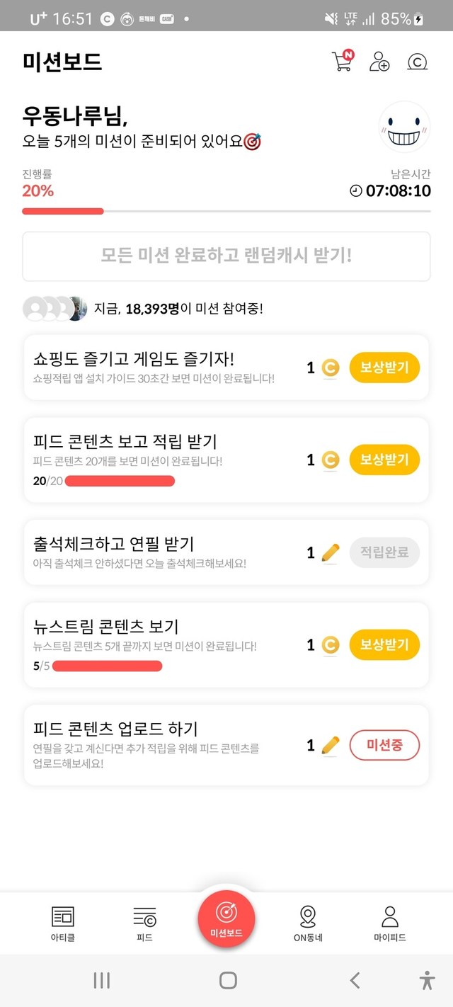Image resolution: width=453 pixels, height=1007 pixels.
Task: Tap the central 미션보드 button
Action: coord(226,918)
